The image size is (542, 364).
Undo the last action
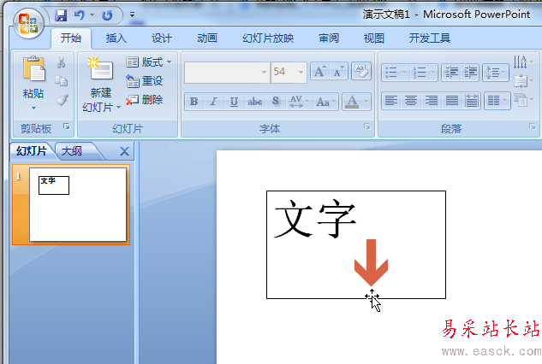[79, 15]
